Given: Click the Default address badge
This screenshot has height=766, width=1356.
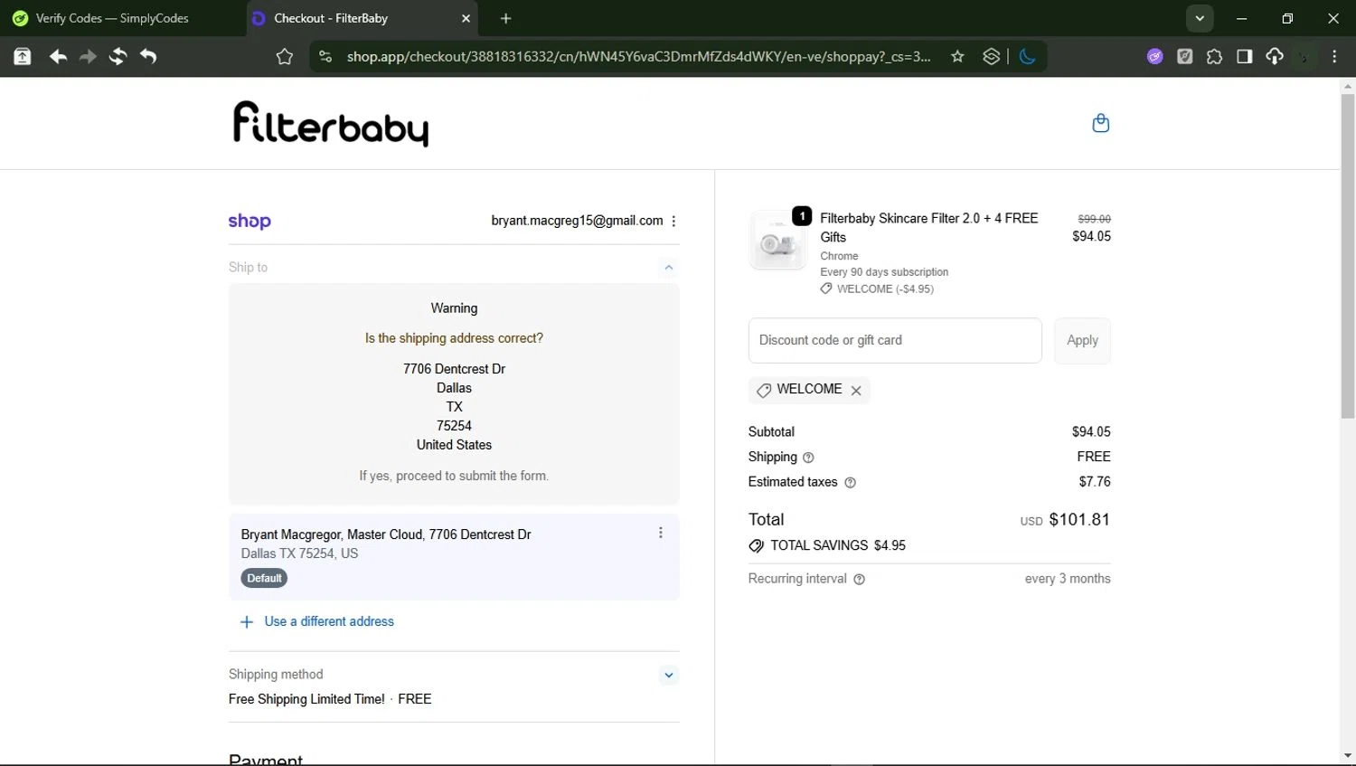Looking at the screenshot, I should coord(264,579).
